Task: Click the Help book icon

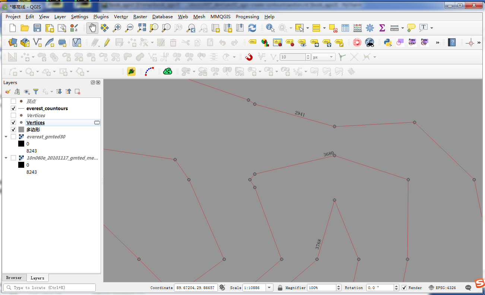Action: (452, 42)
